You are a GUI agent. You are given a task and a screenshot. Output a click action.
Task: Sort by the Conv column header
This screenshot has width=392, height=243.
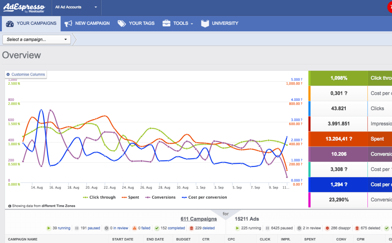click(341, 239)
